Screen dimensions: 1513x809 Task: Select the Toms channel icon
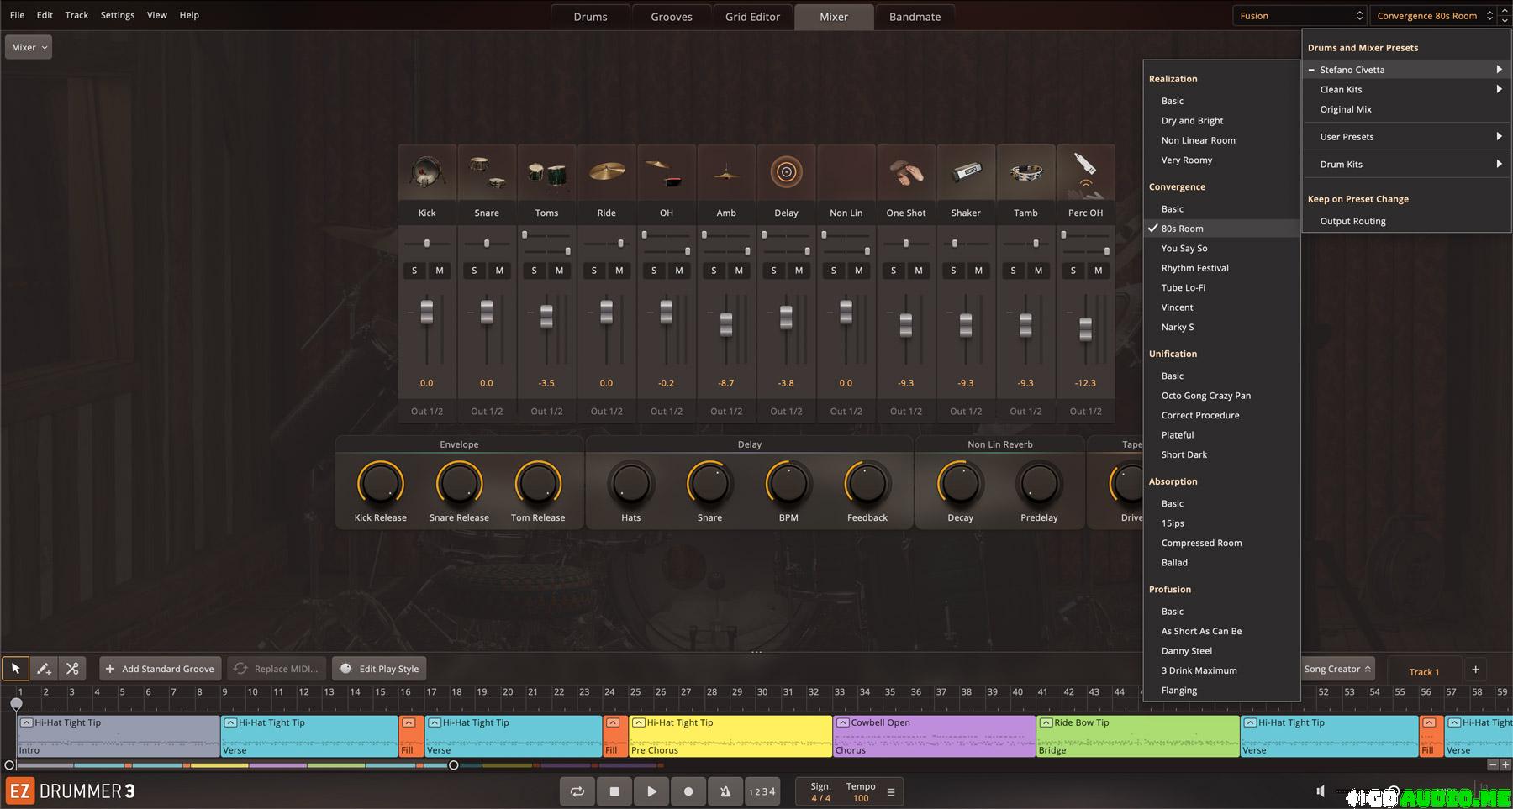tap(546, 172)
